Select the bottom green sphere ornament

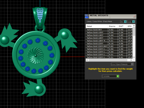(x=39, y=89)
